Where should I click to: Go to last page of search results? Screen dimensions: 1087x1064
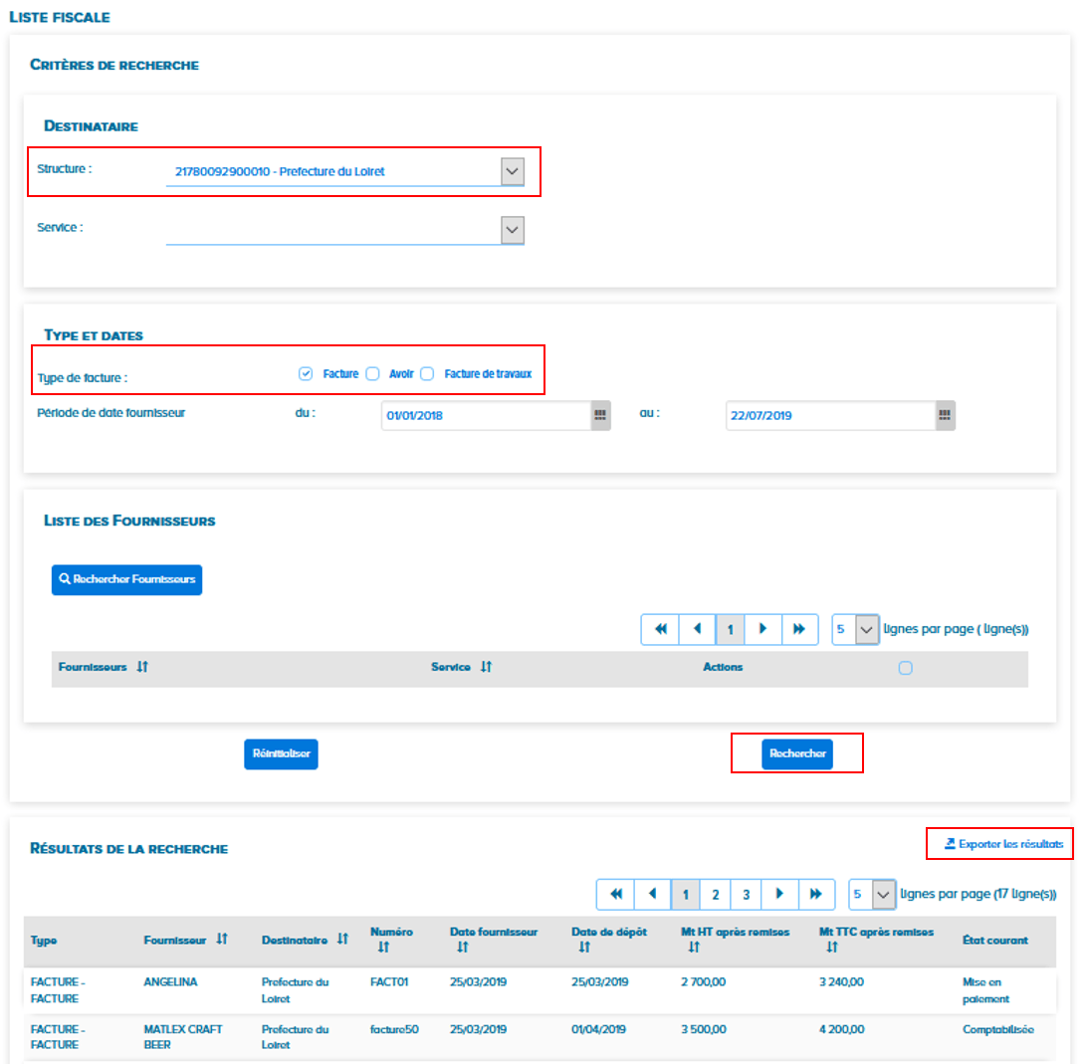coord(815,895)
